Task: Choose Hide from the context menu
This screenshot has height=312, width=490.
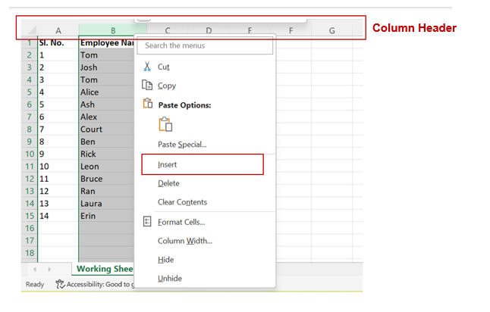Action: [x=206, y=260]
